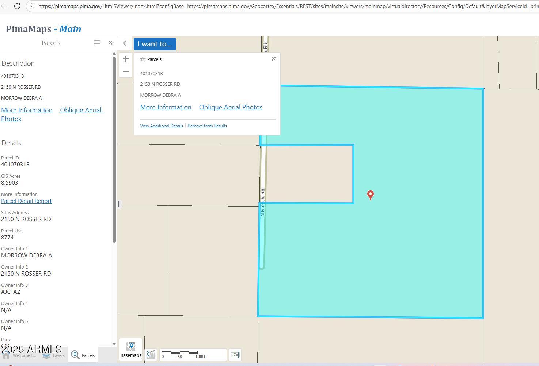Screen dimensions: 539x366
Task: Star the Parcels result as favorite
Action: (x=143, y=59)
